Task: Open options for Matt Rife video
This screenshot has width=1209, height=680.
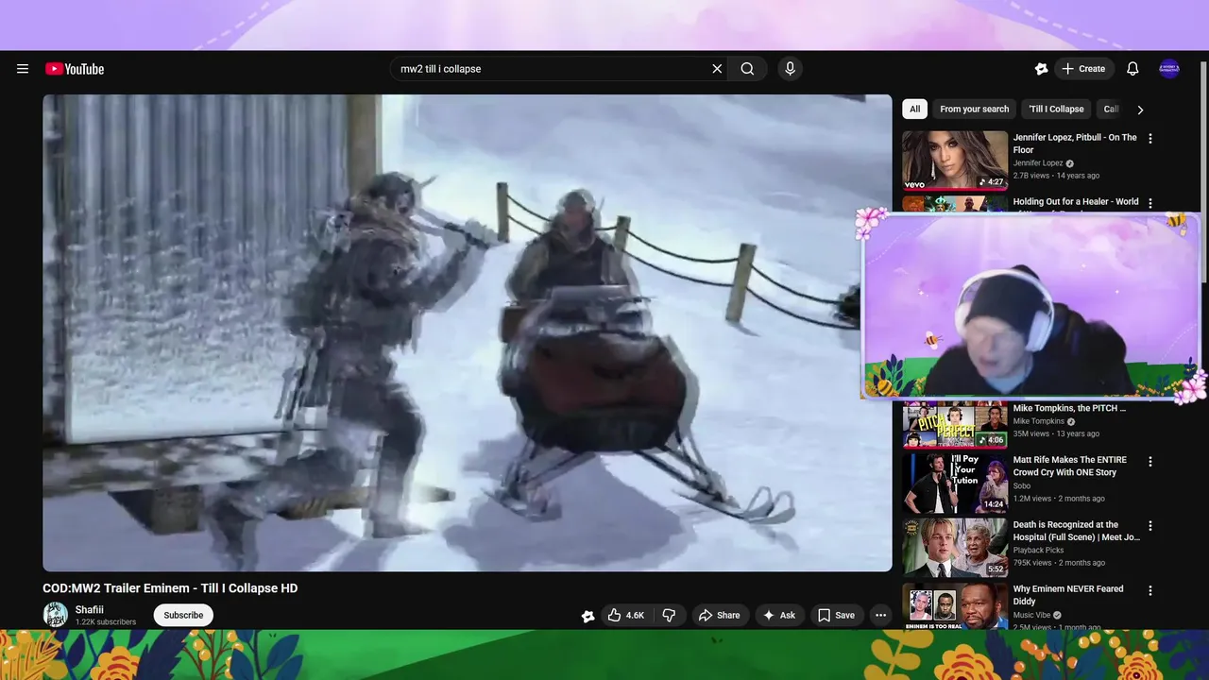Action: click(x=1150, y=462)
